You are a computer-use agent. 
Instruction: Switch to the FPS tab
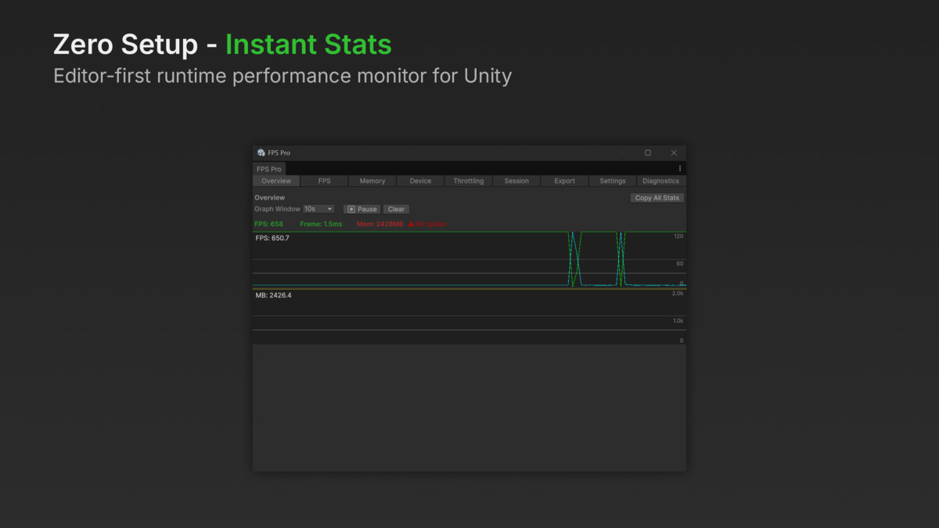click(x=324, y=181)
